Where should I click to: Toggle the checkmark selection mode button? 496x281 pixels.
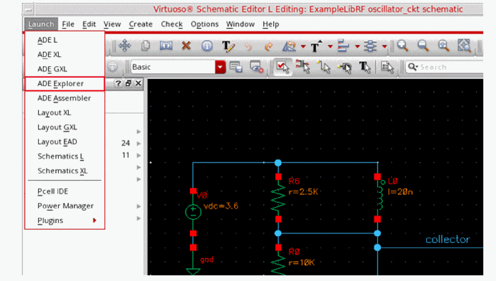(x=282, y=67)
